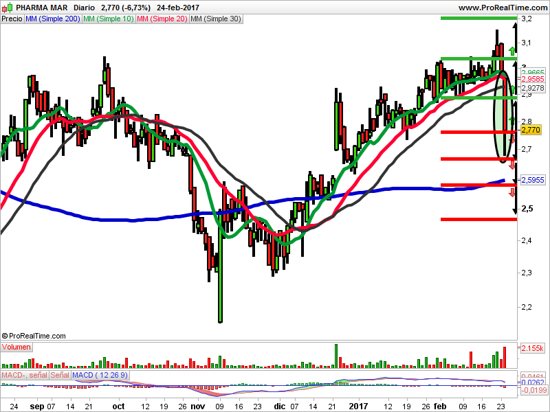The width and height of the screenshot is (550, 412).
Task: Open the MM (Simple 10) indicator label
Action: tap(109, 19)
